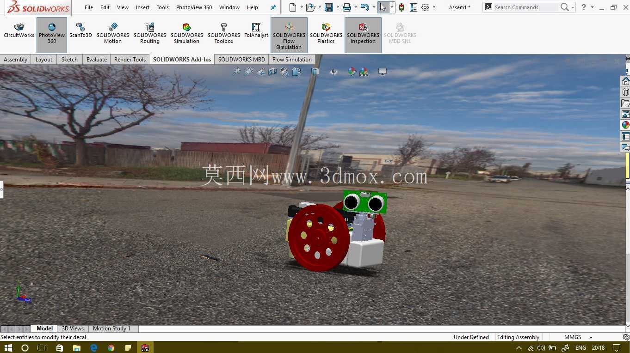
Task: Open Hide/Show Items eye icon
Action: coord(334,72)
